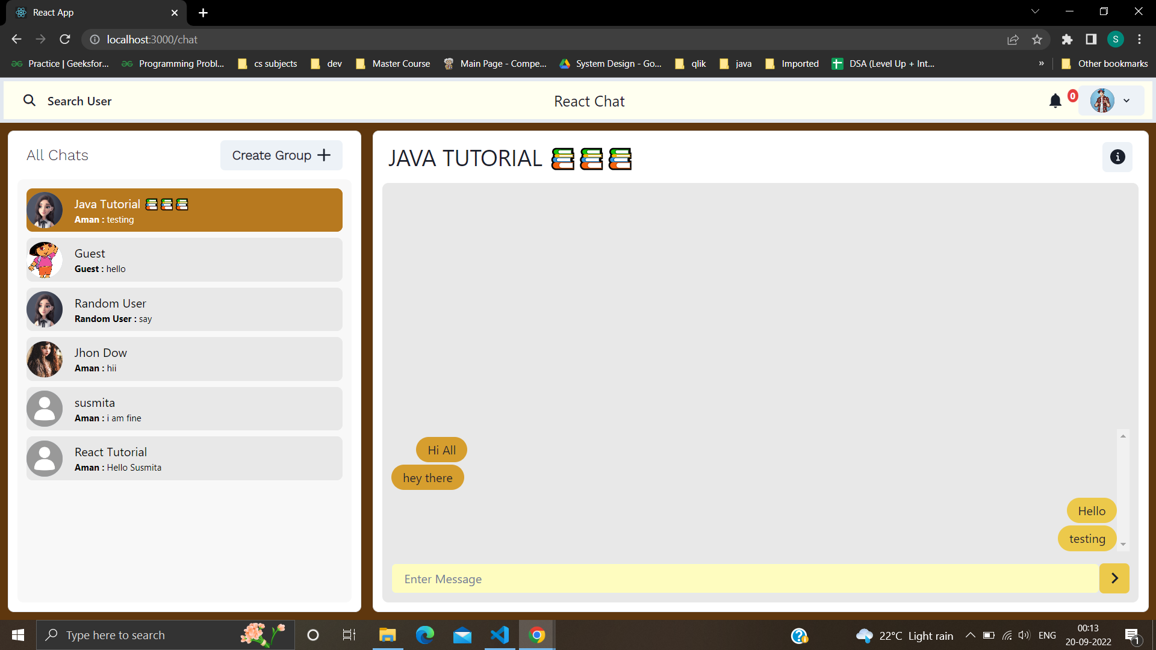
Task: Toggle Chrome side panel icon
Action: [1091, 40]
